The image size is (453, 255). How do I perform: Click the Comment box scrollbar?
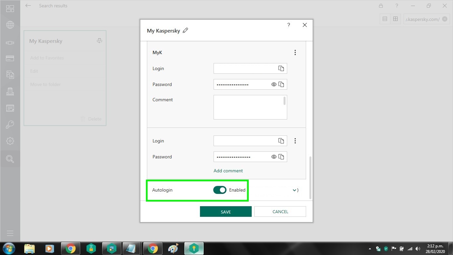(x=285, y=101)
